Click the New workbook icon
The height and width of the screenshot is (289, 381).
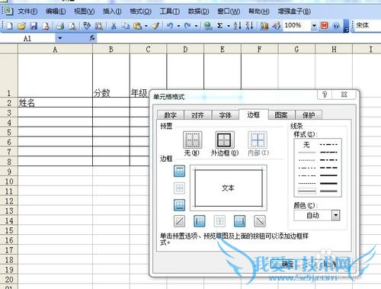10,26
